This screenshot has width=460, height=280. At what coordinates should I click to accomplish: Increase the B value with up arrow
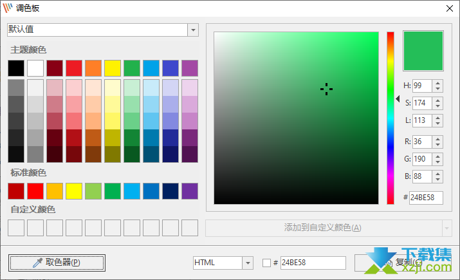pyautogui.click(x=437, y=174)
